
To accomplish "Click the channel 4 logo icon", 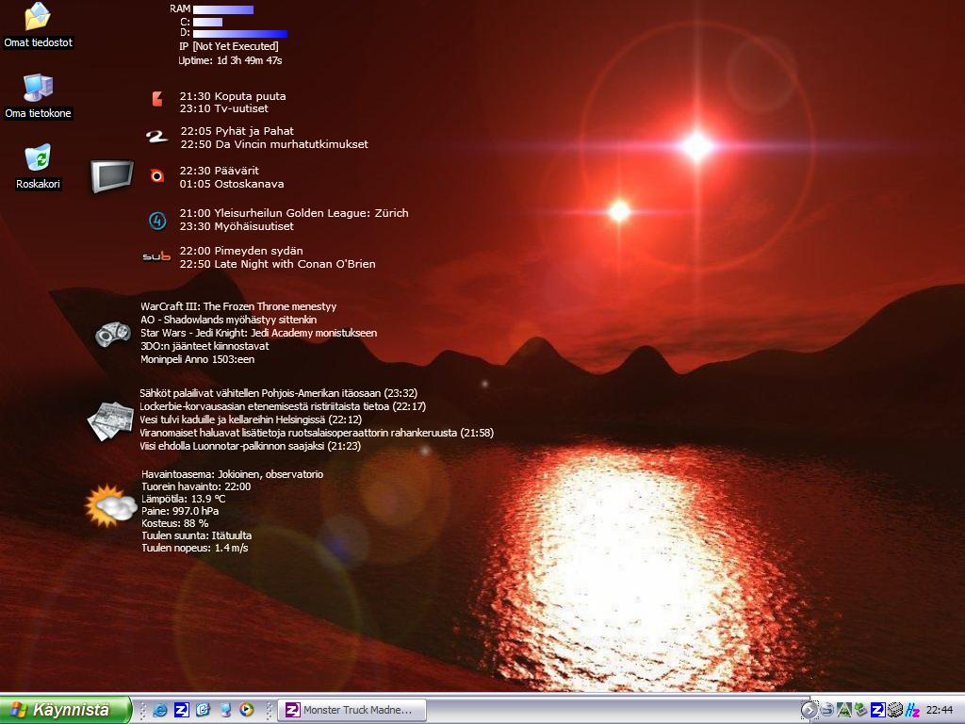I will coord(157,221).
